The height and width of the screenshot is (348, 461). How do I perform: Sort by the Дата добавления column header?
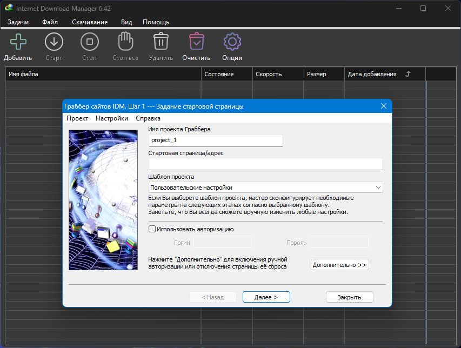[x=385, y=74]
